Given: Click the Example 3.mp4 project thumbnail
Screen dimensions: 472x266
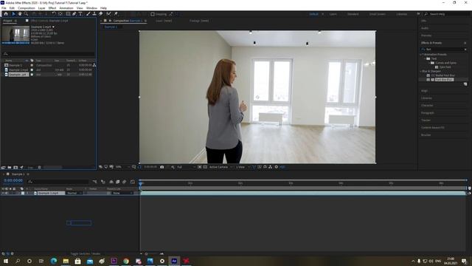Looking at the screenshot, I should click(15, 34).
